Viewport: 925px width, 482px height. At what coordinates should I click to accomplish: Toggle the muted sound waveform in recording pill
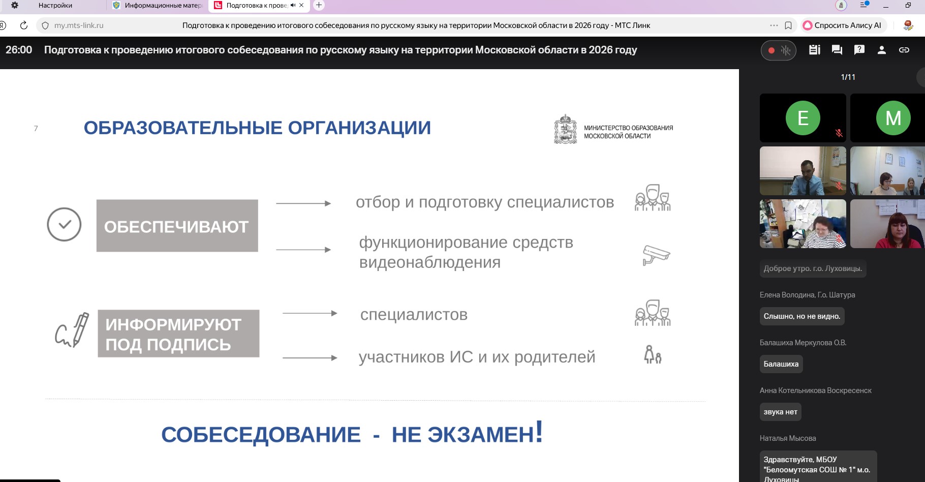tap(786, 50)
